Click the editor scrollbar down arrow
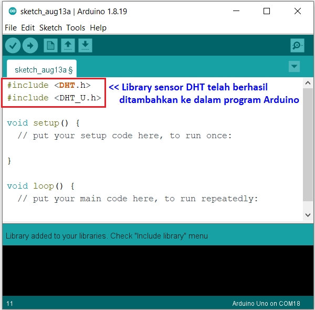 click(308, 215)
